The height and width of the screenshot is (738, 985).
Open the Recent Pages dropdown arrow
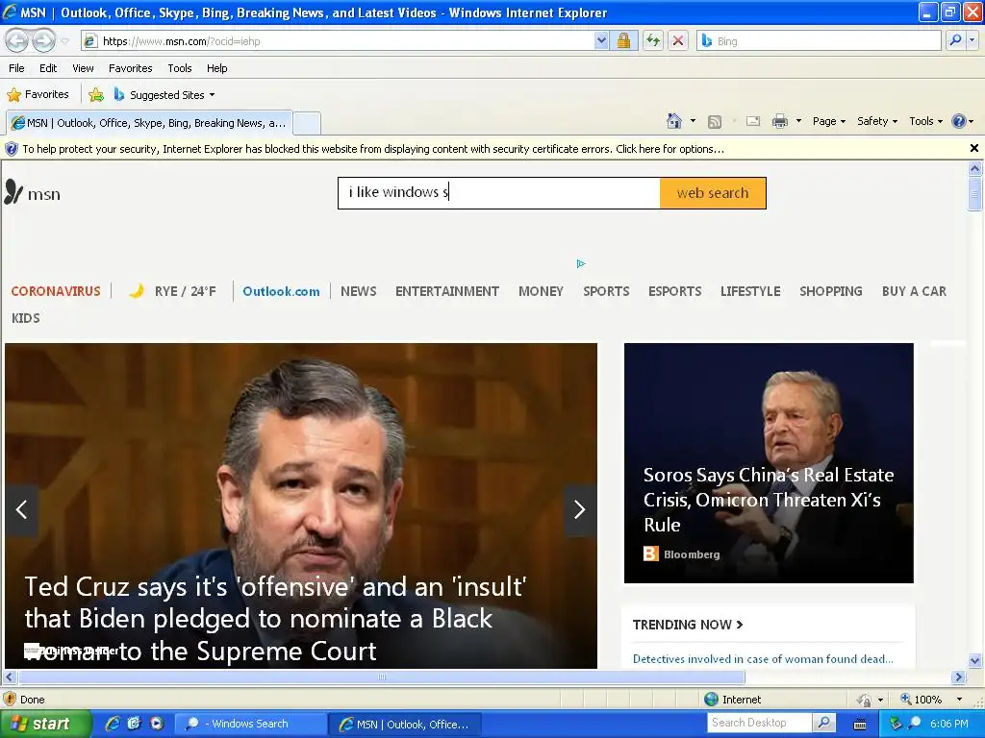pyautogui.click(x=64, y=41)
